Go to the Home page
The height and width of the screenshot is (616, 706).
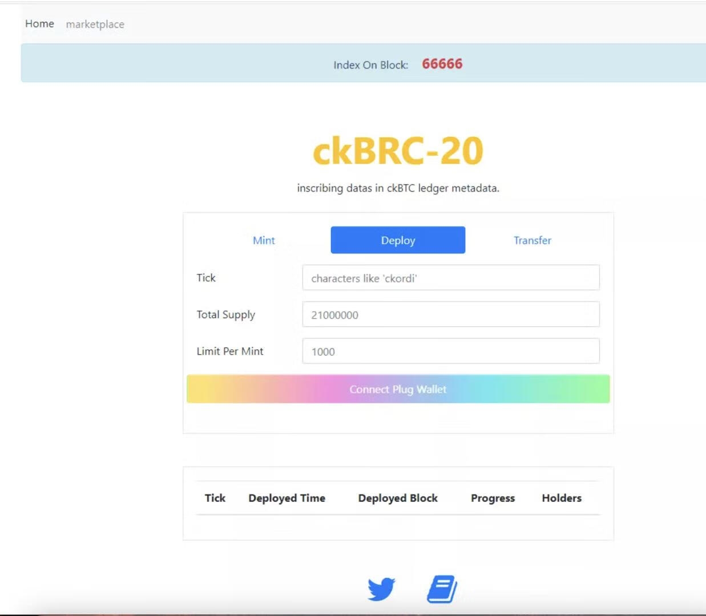point(39,24)
